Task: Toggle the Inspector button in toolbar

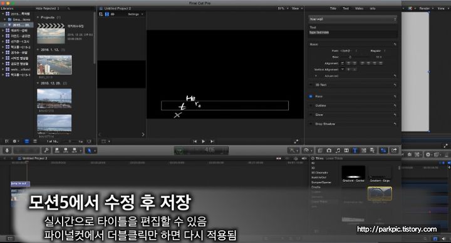Action: (x=383, y=150)
